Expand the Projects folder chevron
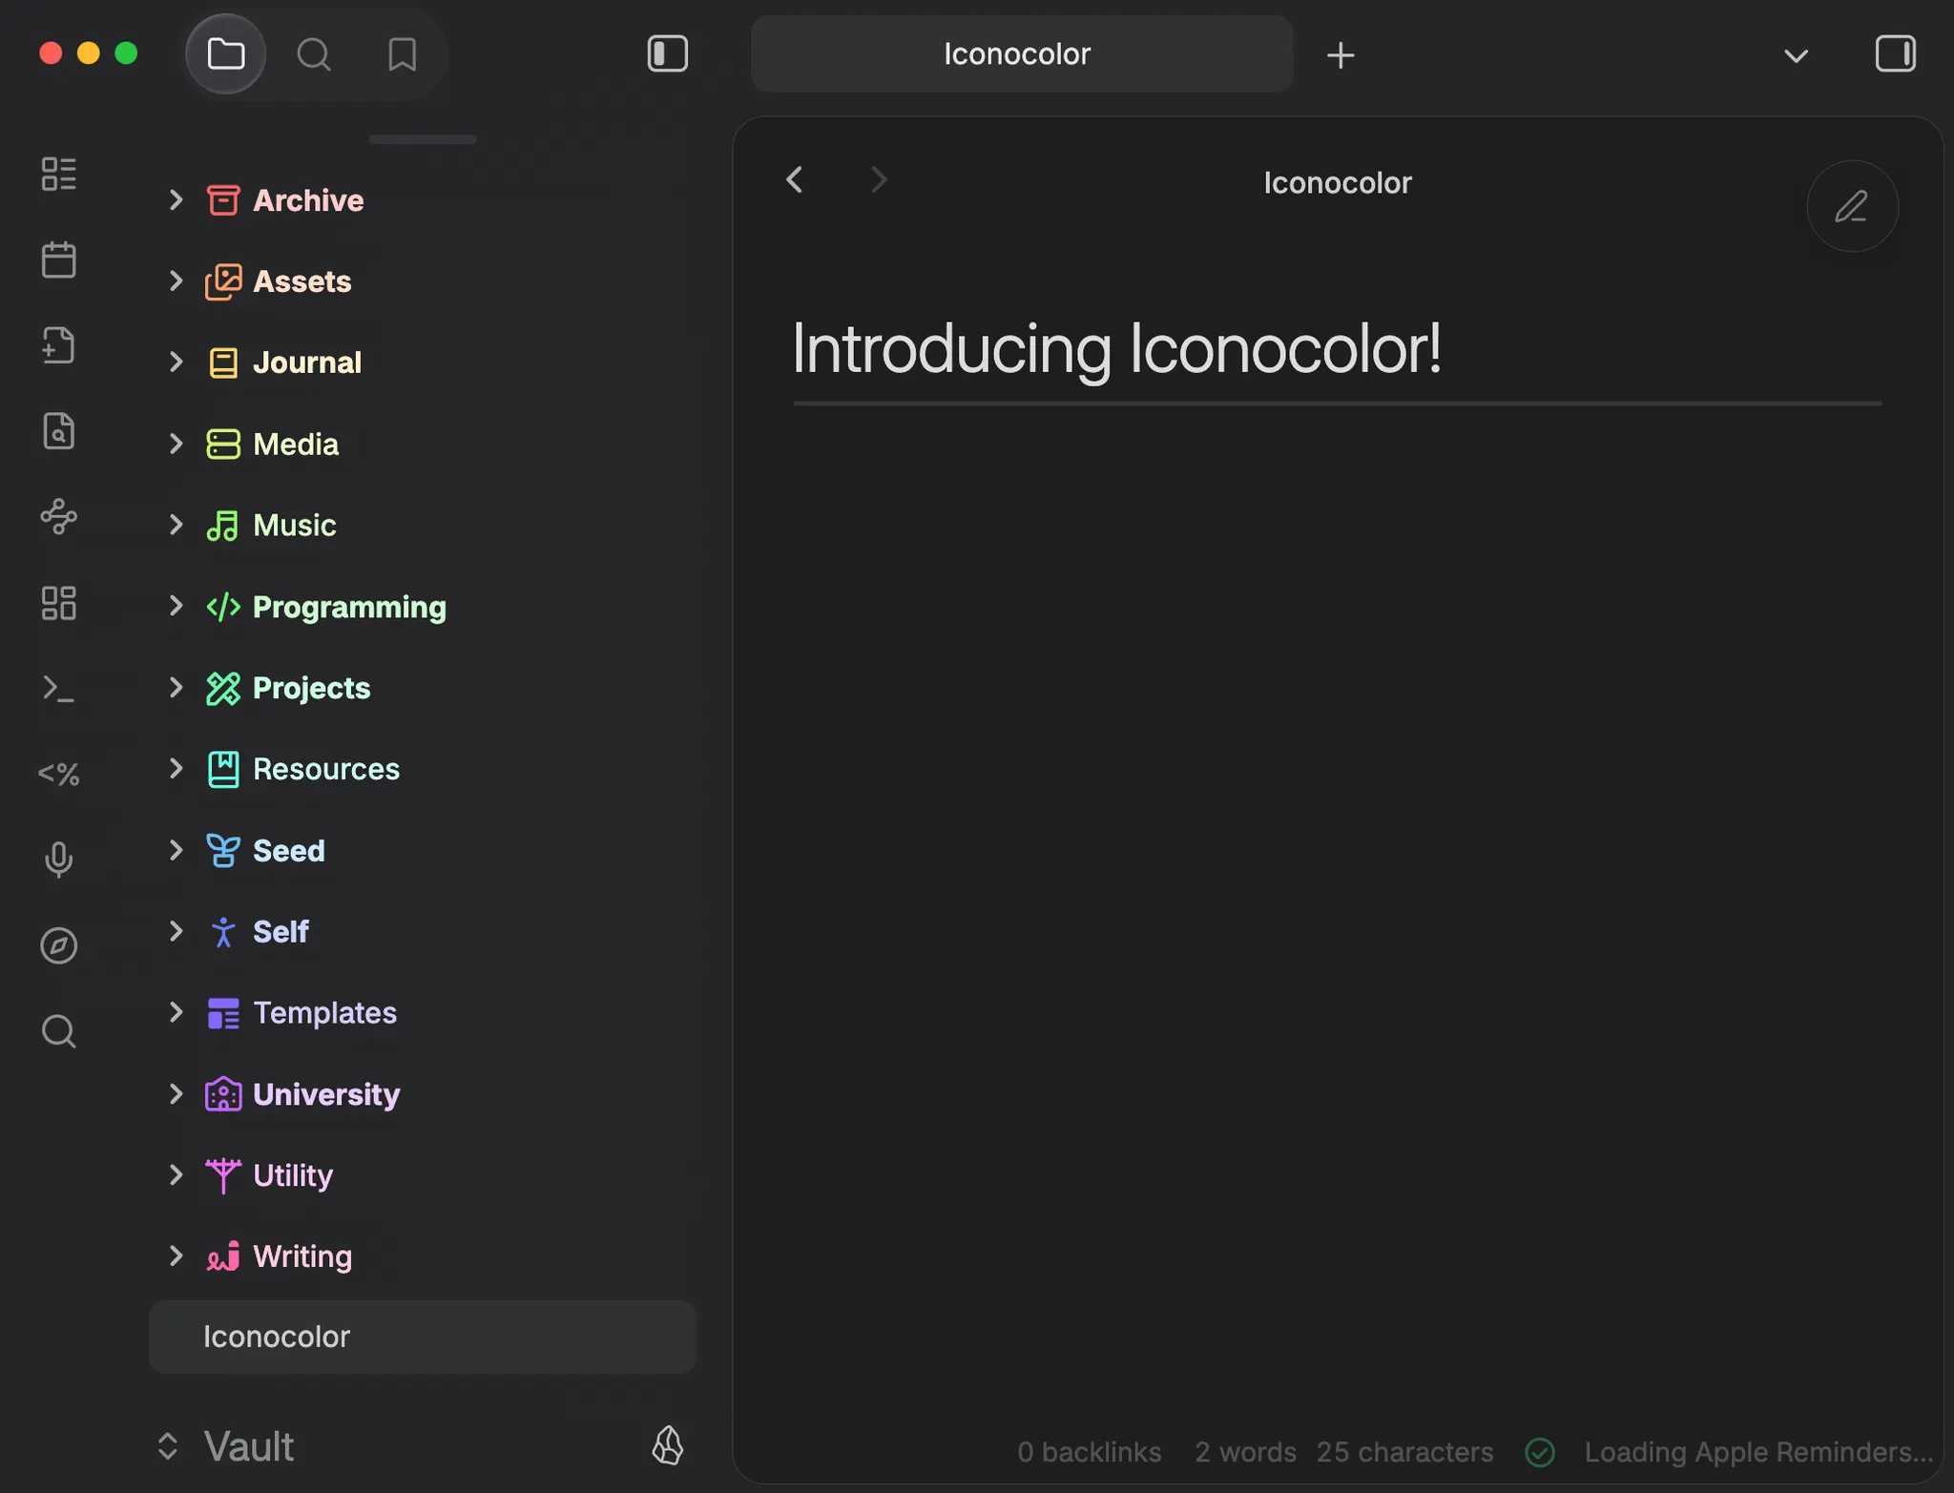Viewport: 1954px width, 1493px height. 176,687
